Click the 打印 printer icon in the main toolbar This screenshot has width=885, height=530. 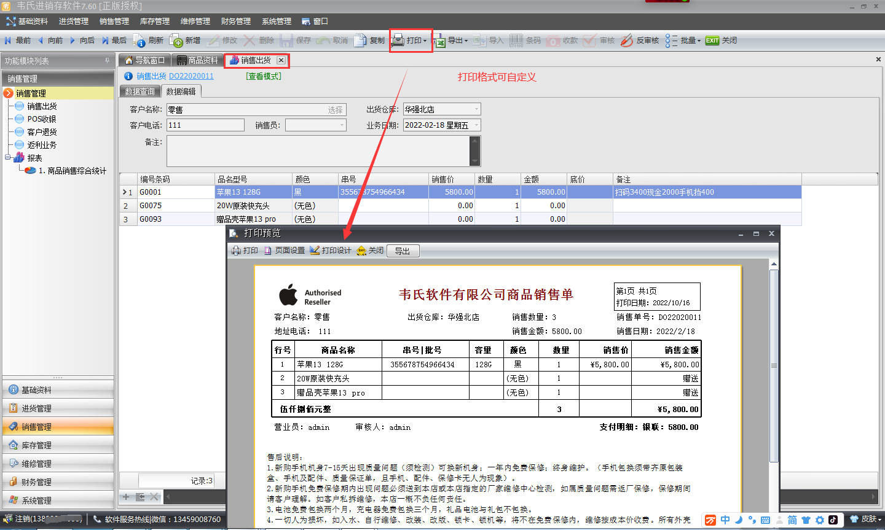398,41
